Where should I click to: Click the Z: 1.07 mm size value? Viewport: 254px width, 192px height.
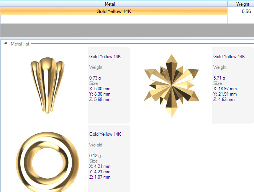tap(100, 177)
